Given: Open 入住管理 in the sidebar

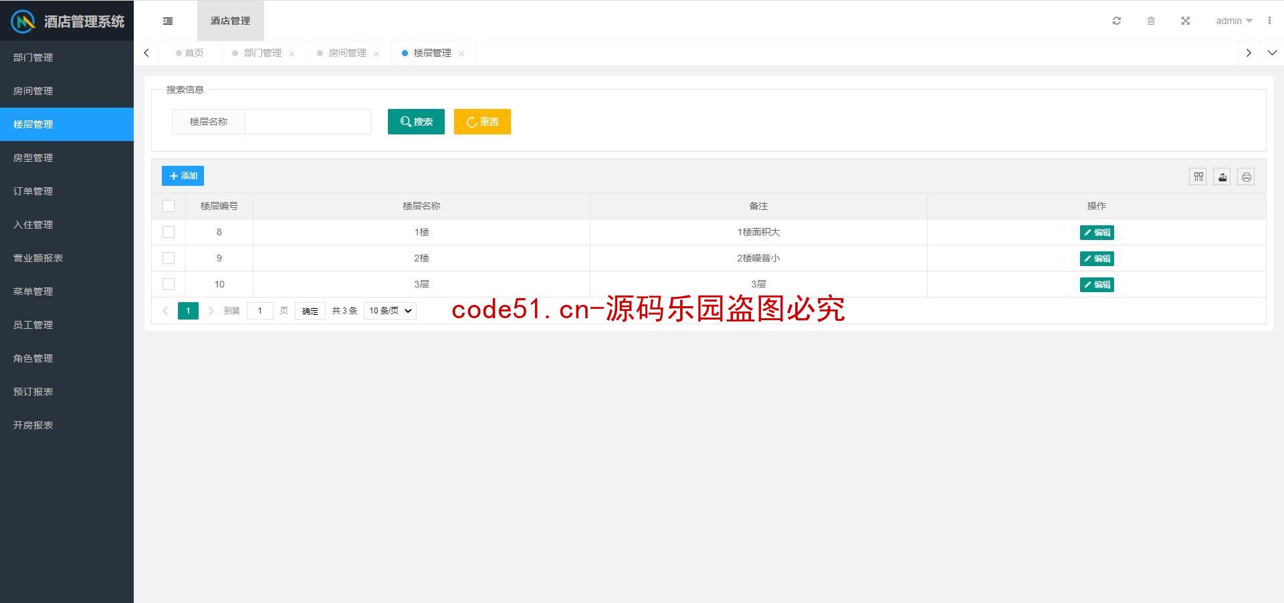Looking at the screenshot, I should pyautogui.click(x=67, y=225).
